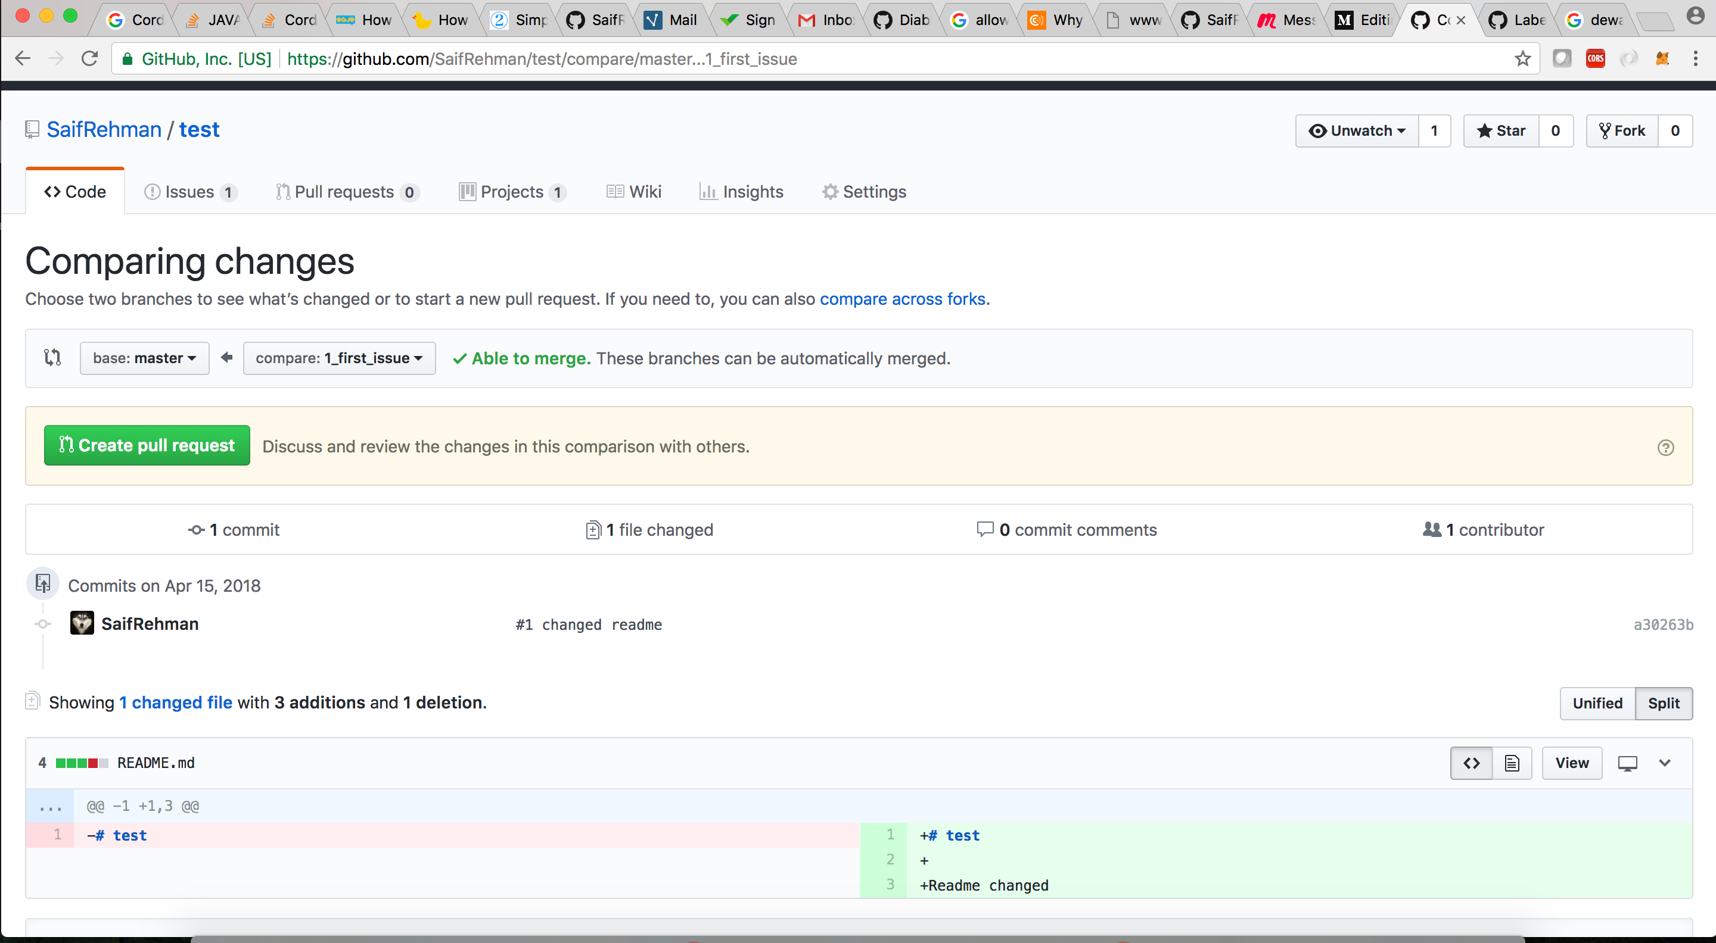Toggle Unified diff display mode
Image resolution: width=1716 pixels, height=943 pixels.
1597,702
